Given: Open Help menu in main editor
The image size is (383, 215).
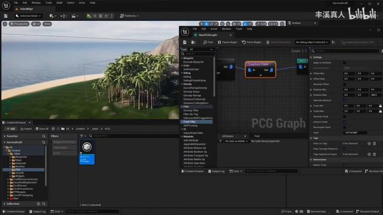Looking at the screenshot, I should pos(92,2).
